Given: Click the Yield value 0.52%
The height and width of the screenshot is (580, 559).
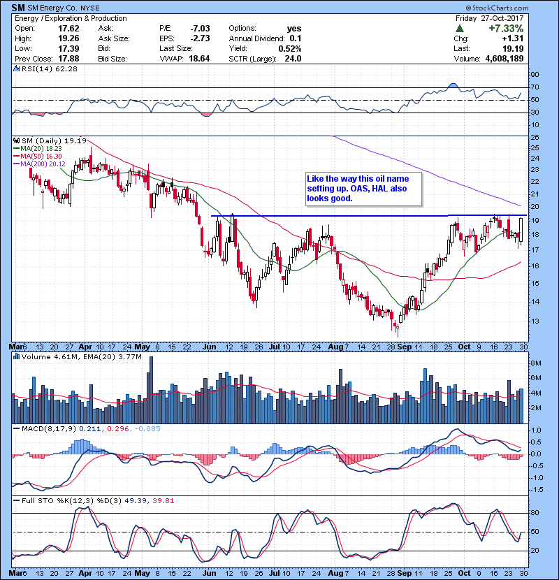Looking at the screenshot, I should tap(290, 48).
